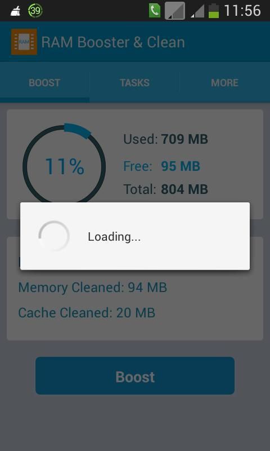Tap the Boost button
The image size is (270, 451).
pyautogui.click(x=135, y=376)
